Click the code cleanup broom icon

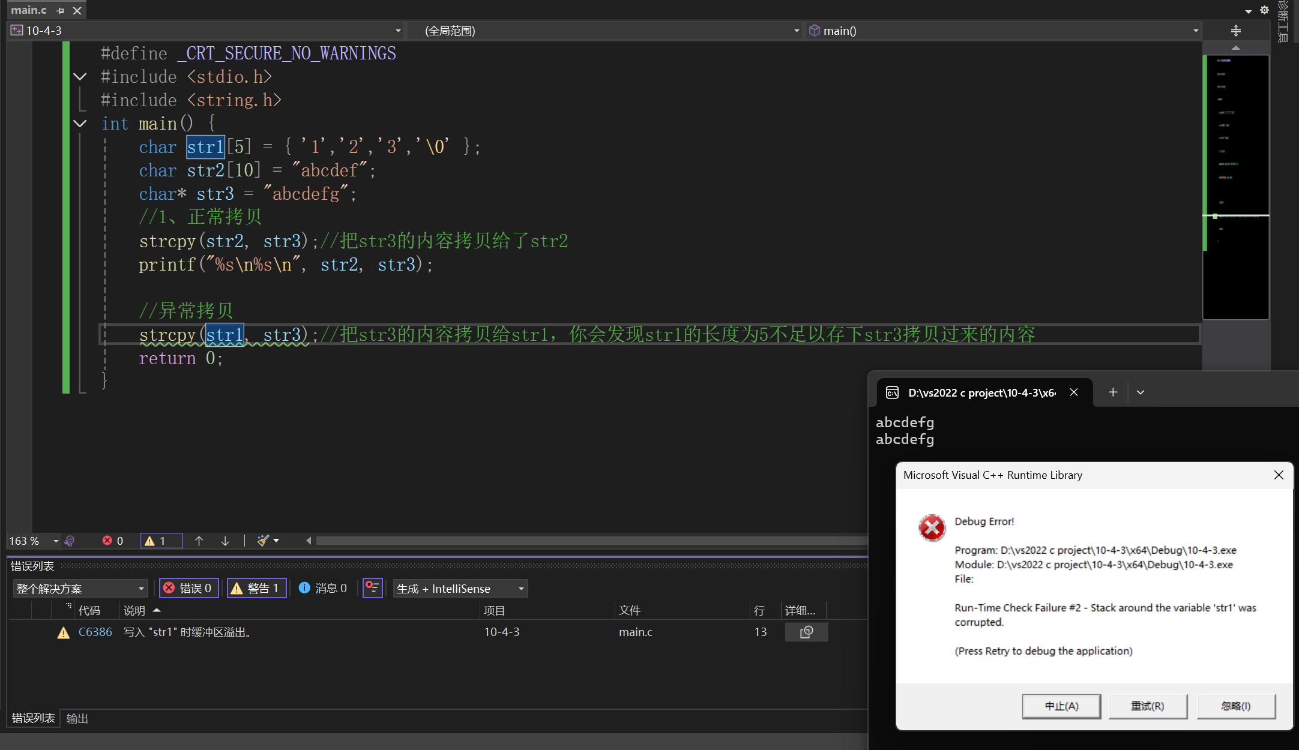263,541
